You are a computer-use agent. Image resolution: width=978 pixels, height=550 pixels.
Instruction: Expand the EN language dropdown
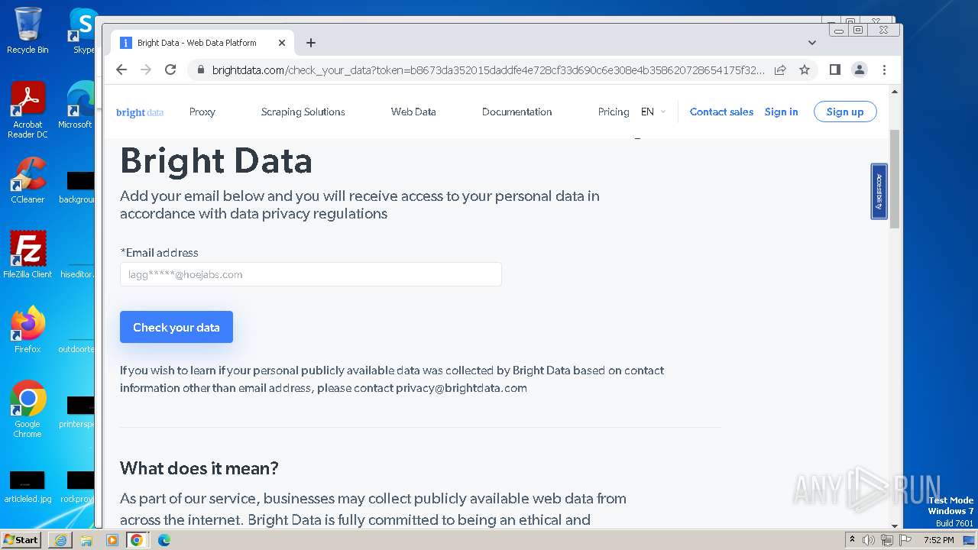coord(653,112)
